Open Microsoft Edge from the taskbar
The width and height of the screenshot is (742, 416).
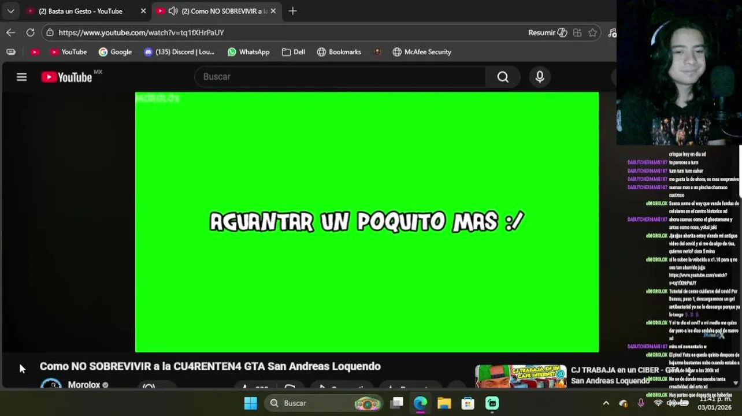420,403
